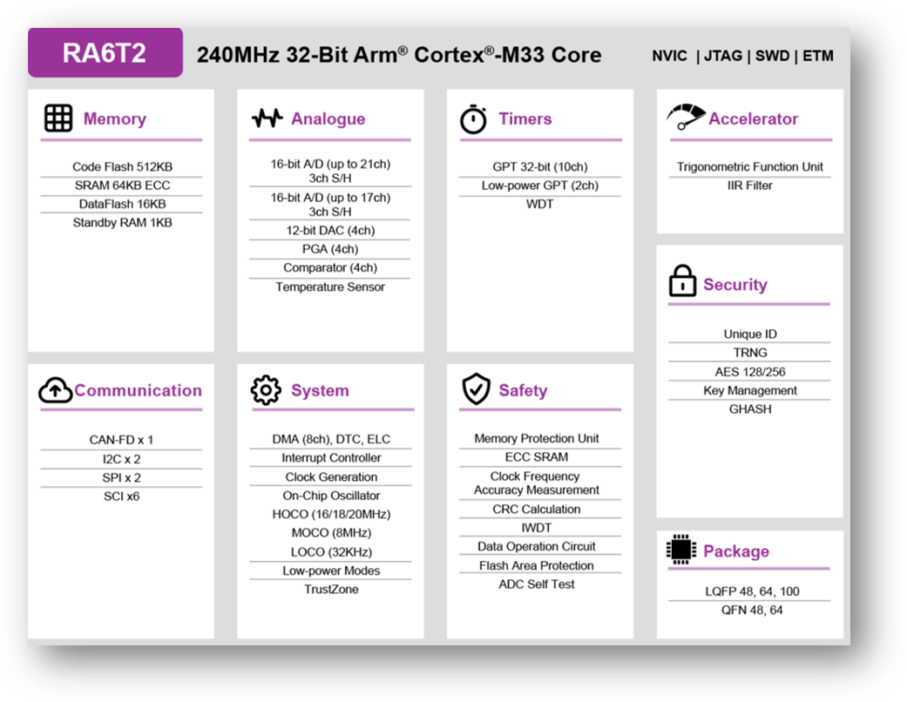Click the Analogue waveform icon
This screenshot has width=907, height=702.
[267, 118]
